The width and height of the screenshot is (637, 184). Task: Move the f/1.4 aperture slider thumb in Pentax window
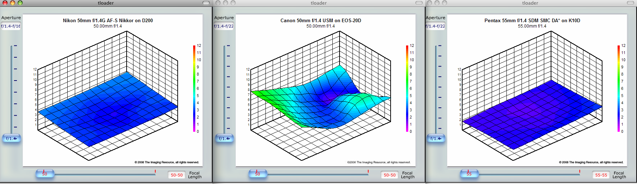(x=436, y=139)
